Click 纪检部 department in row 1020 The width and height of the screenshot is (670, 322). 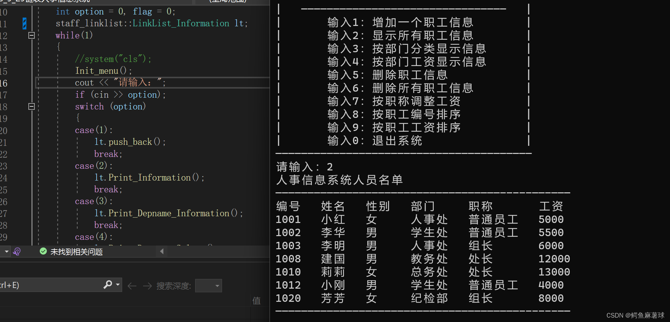(x=429, y=298)
